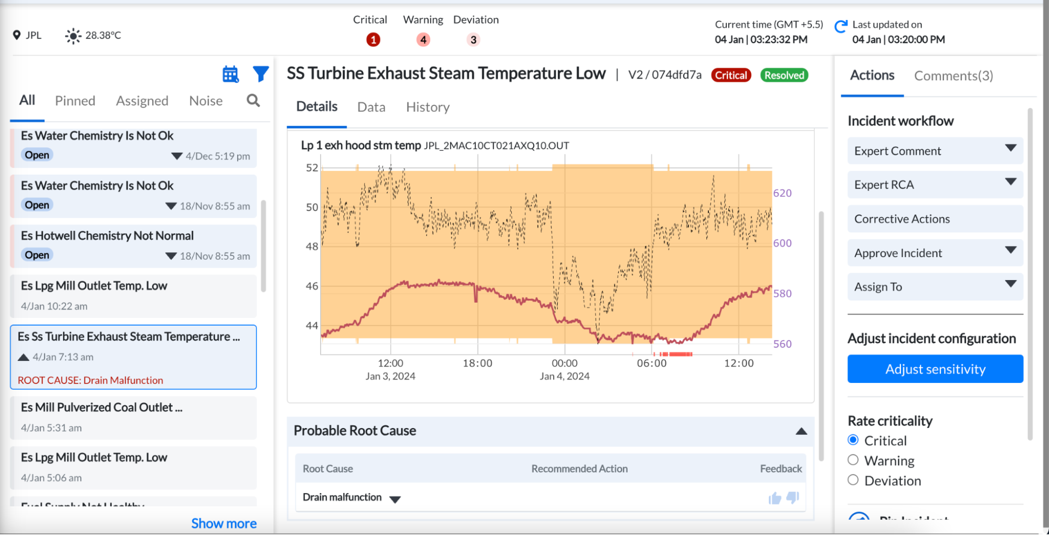This screenshot has width=1049, height=535.
Task: Click the refresh icon beside Last updated on
Action: 841,26
